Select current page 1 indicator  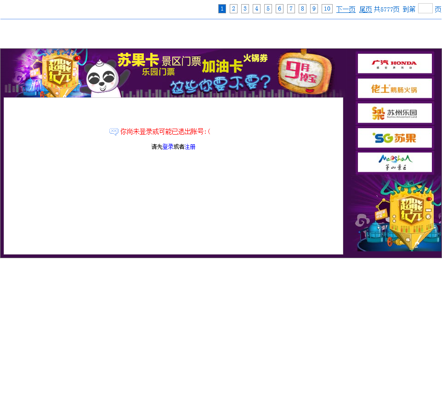point(222,9)
